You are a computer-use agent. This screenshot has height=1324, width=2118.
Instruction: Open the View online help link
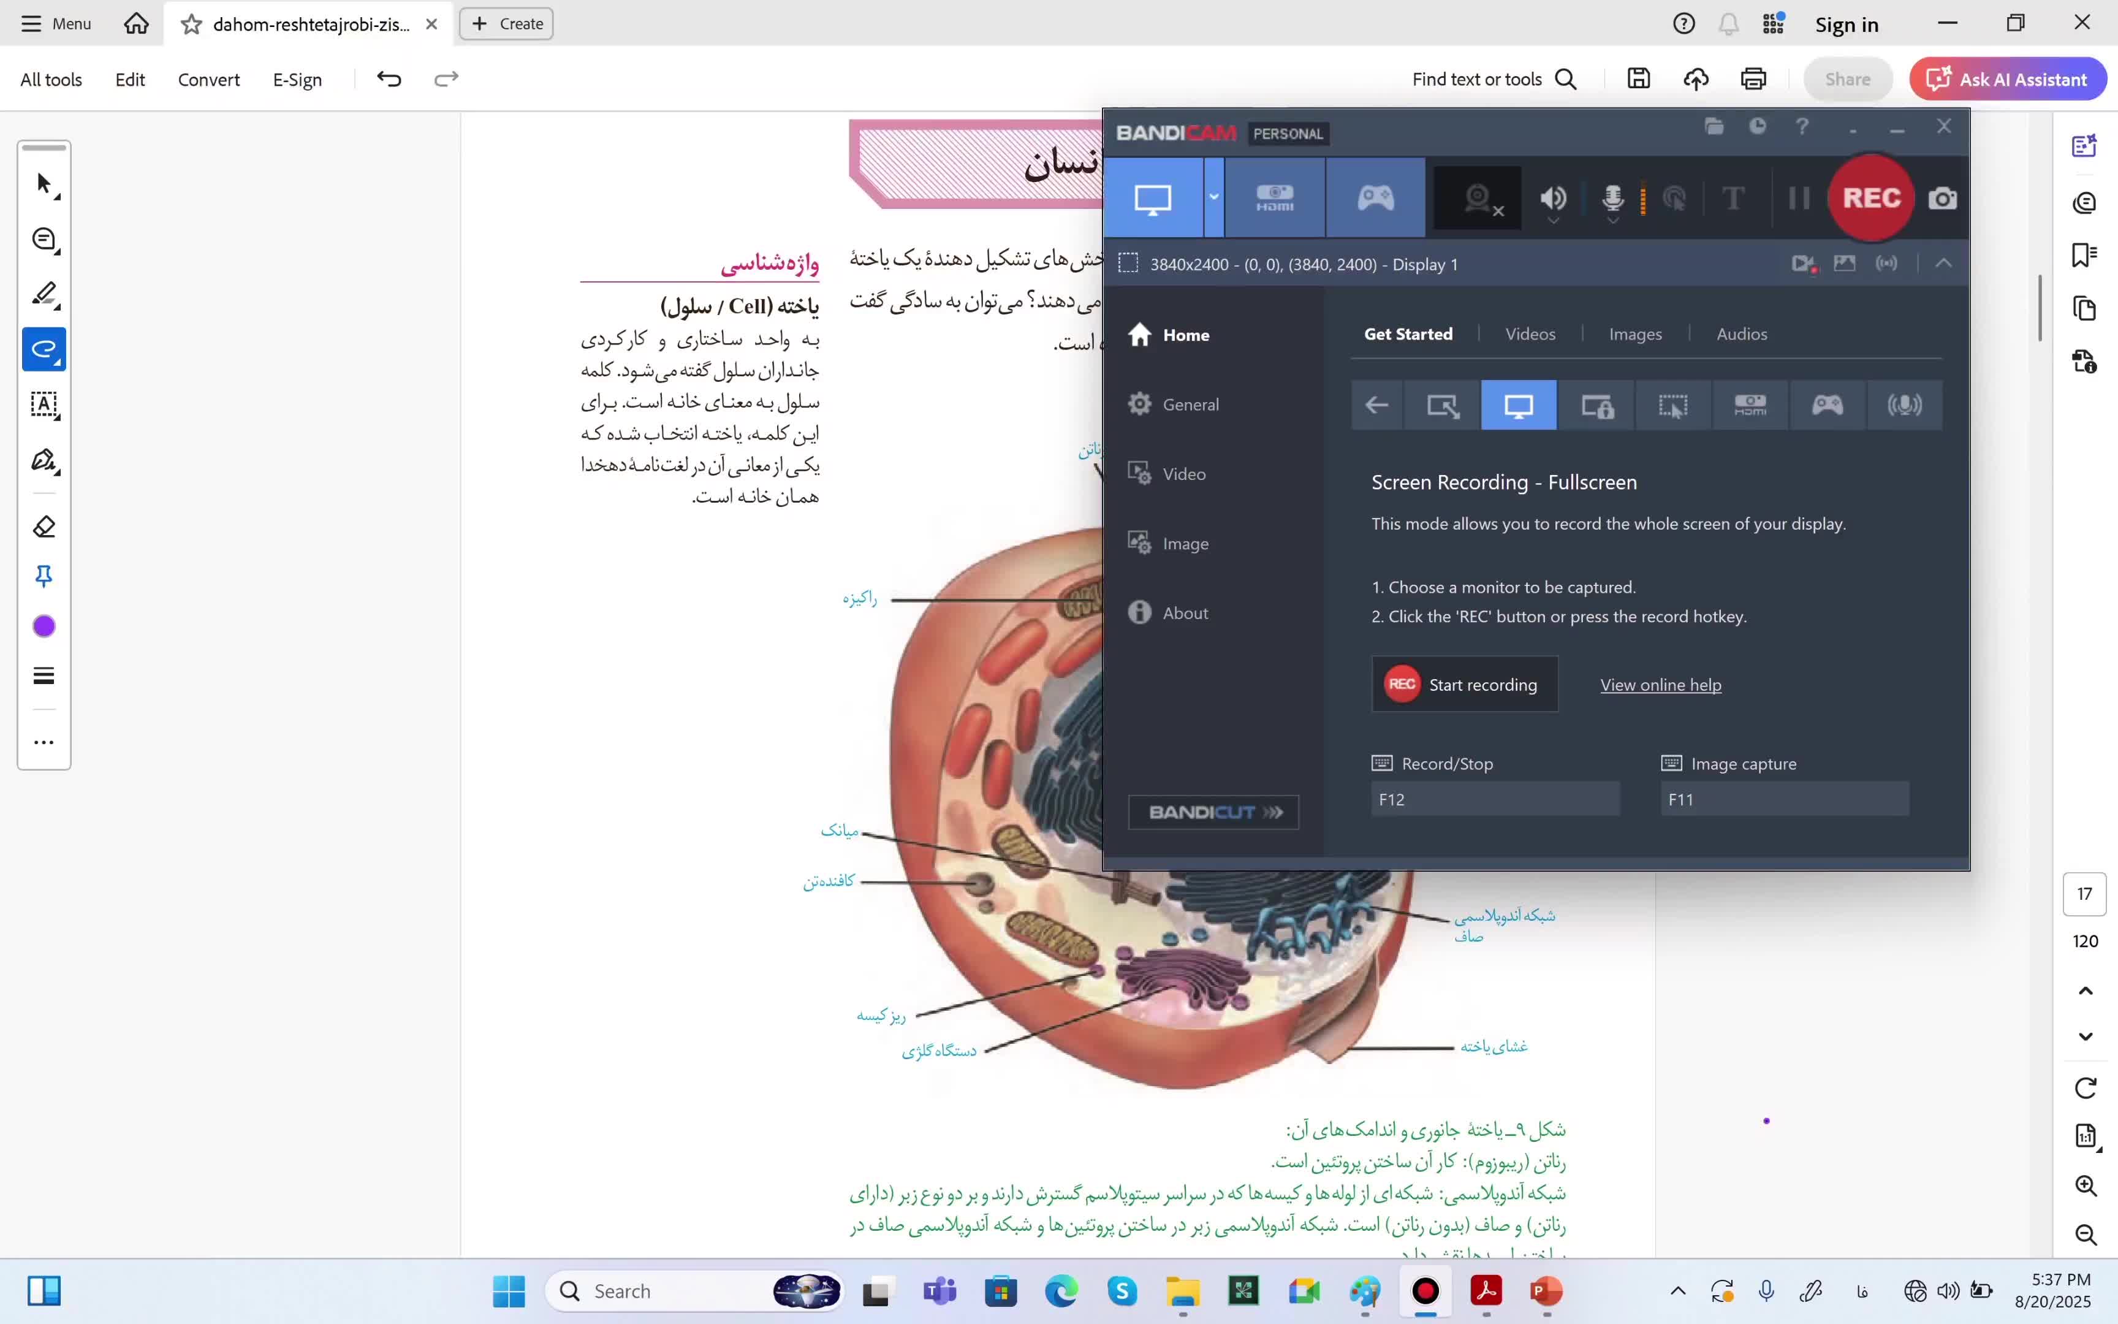(x=1660, y=685)
